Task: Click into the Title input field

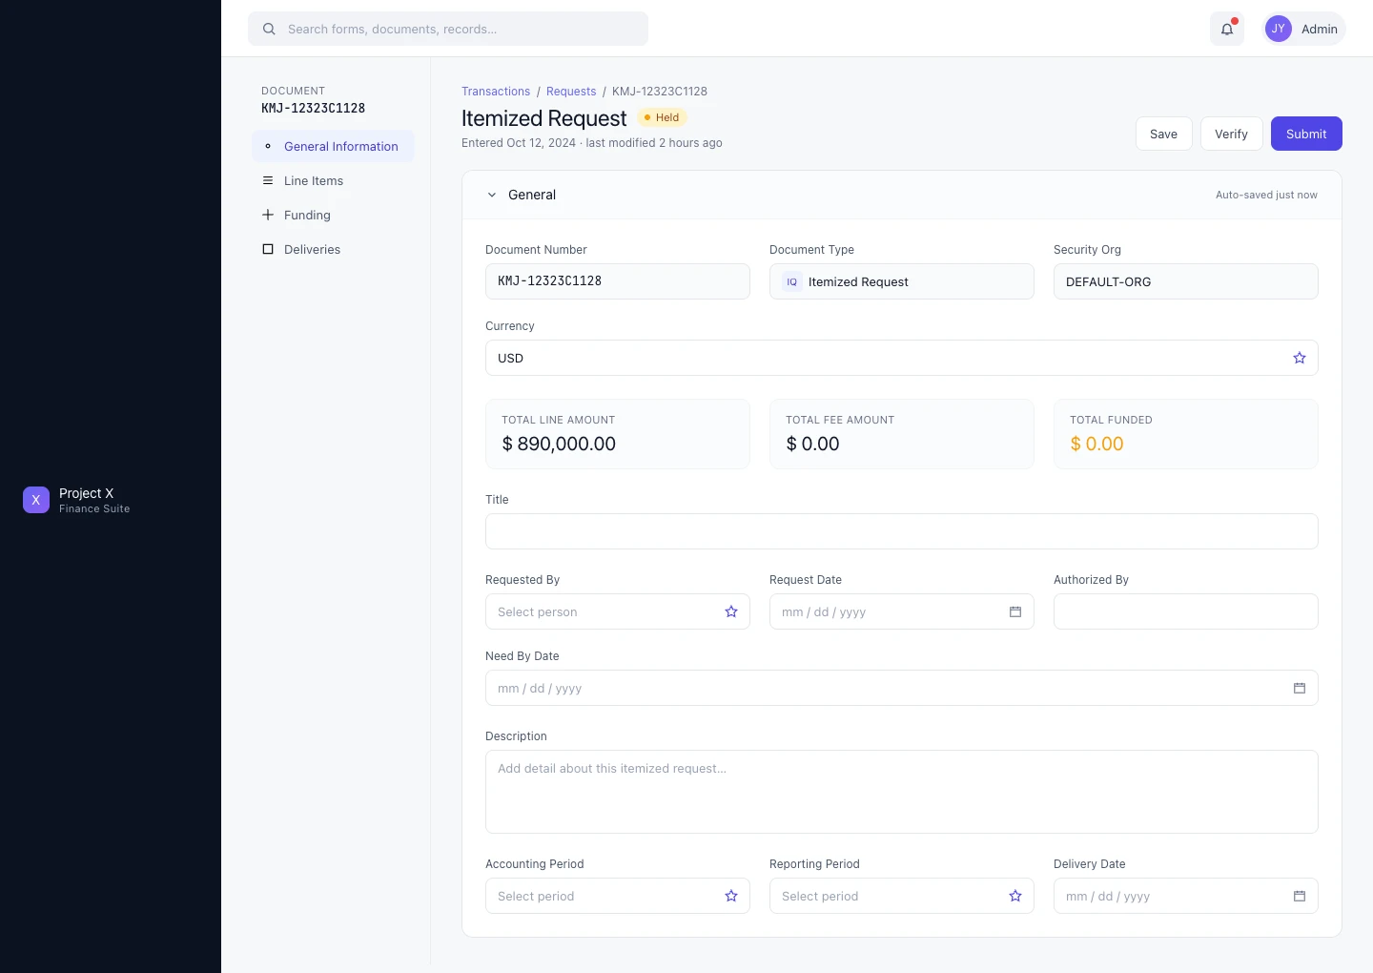Action: pos(902,531)
